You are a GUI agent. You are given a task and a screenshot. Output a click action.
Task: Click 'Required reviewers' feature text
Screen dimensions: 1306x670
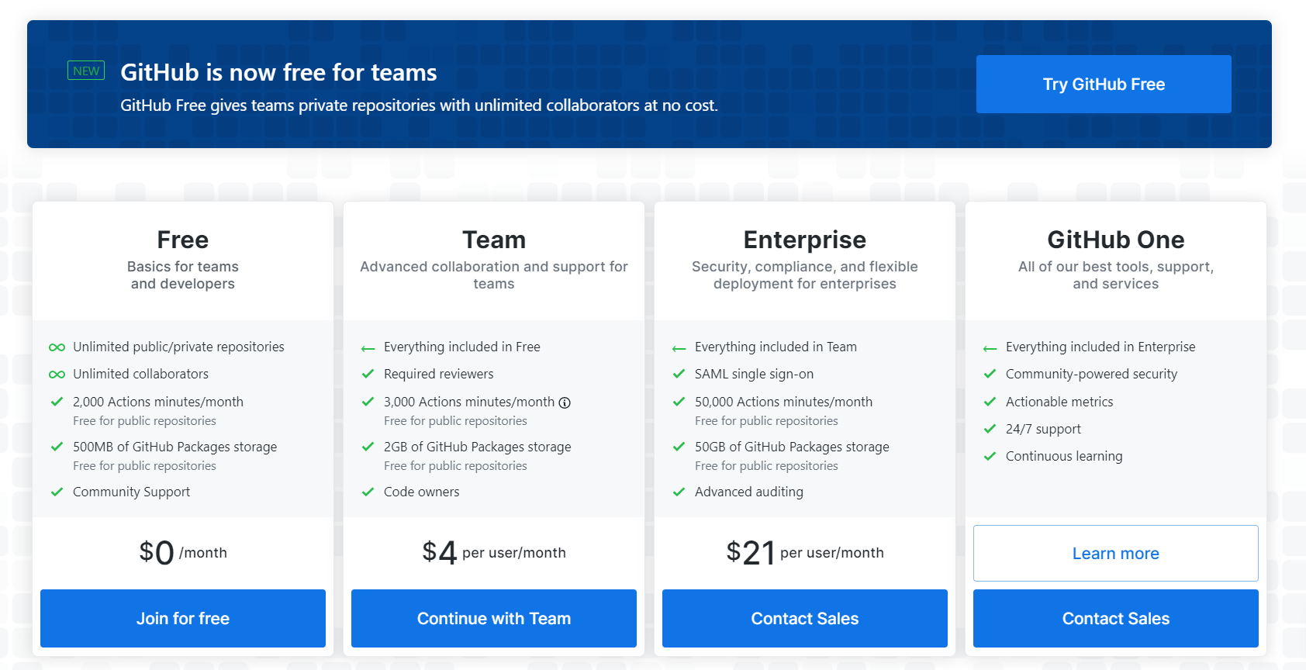pos(438,374)
